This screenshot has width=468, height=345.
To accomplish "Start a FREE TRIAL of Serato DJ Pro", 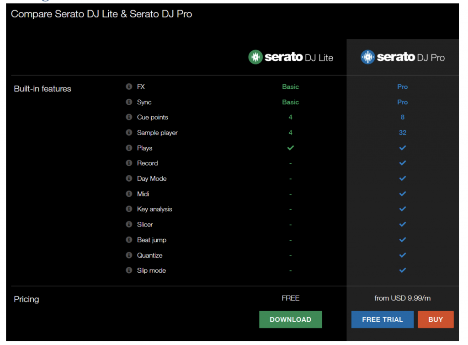I will tap(382, 319).
